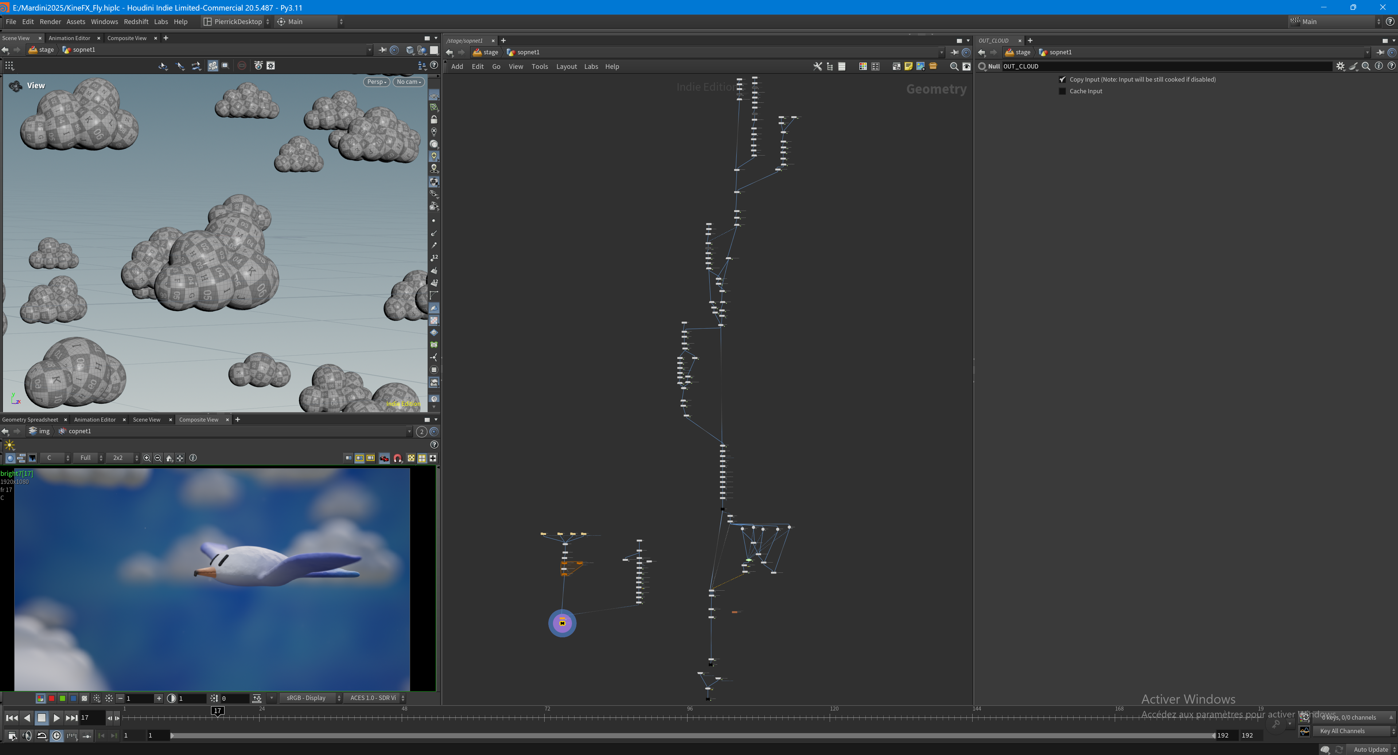Enable the Cache Input checkbox

pyautogui.click(x=1062, y=91)
